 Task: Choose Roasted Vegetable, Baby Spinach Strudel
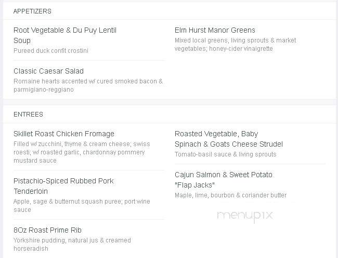pos(229,139)
